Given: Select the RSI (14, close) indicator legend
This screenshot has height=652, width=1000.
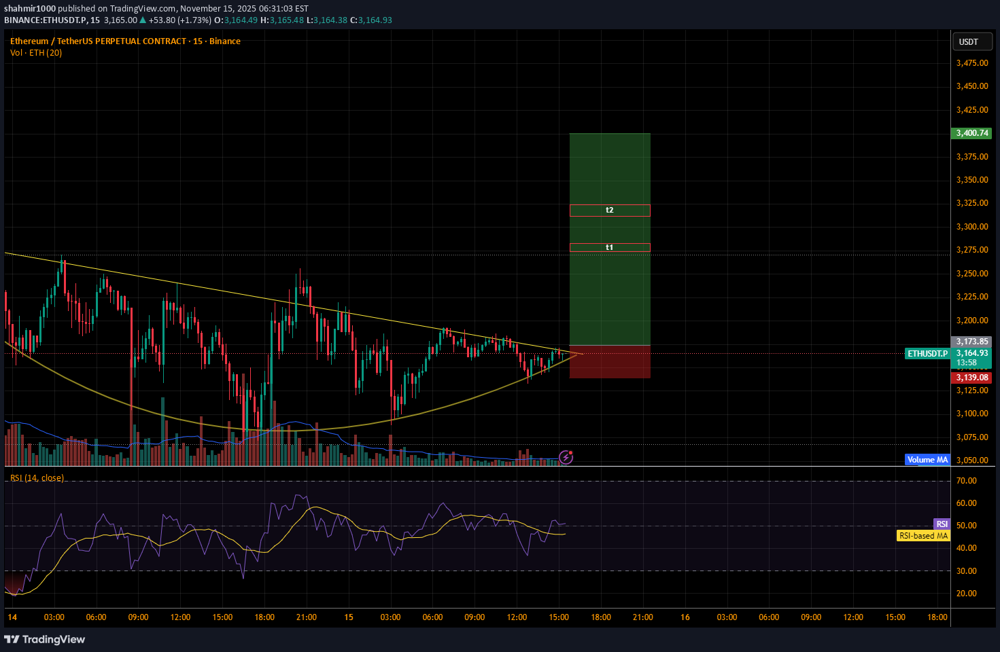Looking at the screenshot, I should pyautogui.click(x=37, y=478).
